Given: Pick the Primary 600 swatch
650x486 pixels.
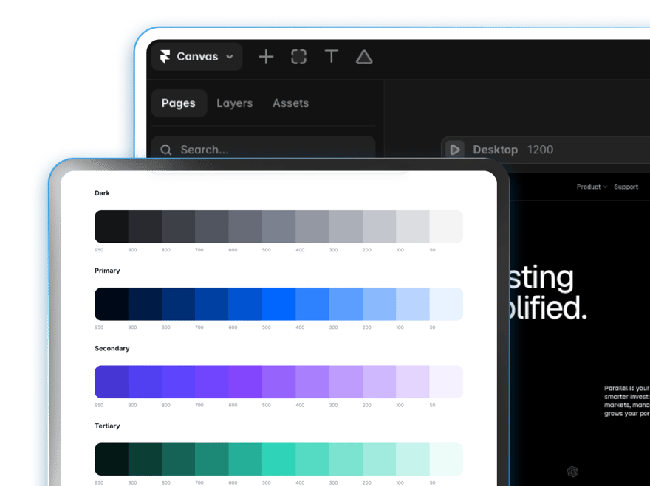Looking at the screenshot, I should pyautogui.click(x=245, y=304).
